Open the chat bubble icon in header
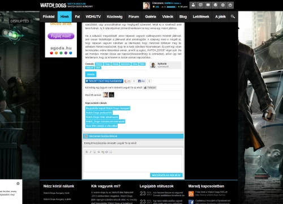The image size is (283, 204). click(200, 5)
